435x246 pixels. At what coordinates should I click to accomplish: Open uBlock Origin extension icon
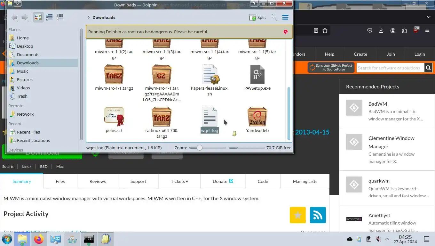[416, 30]
